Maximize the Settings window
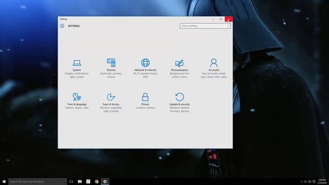Viewport: 329px width, 185px height. [221, 19]
